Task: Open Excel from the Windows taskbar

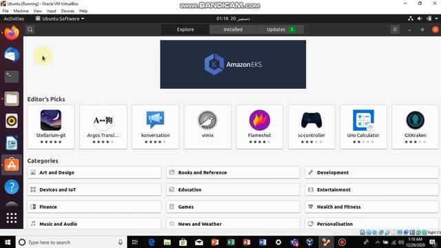Action: [x=231, y=242]
